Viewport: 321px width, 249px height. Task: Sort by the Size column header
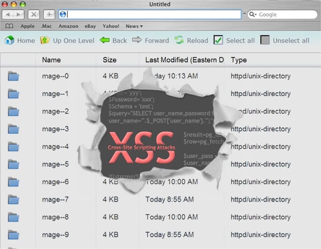pyautogui.click(x=110, y=60)
